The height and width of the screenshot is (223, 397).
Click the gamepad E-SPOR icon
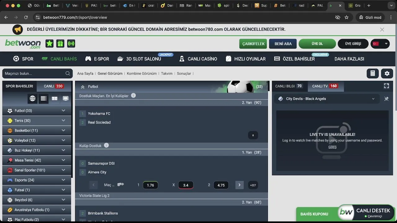click(x=88, y=59)
